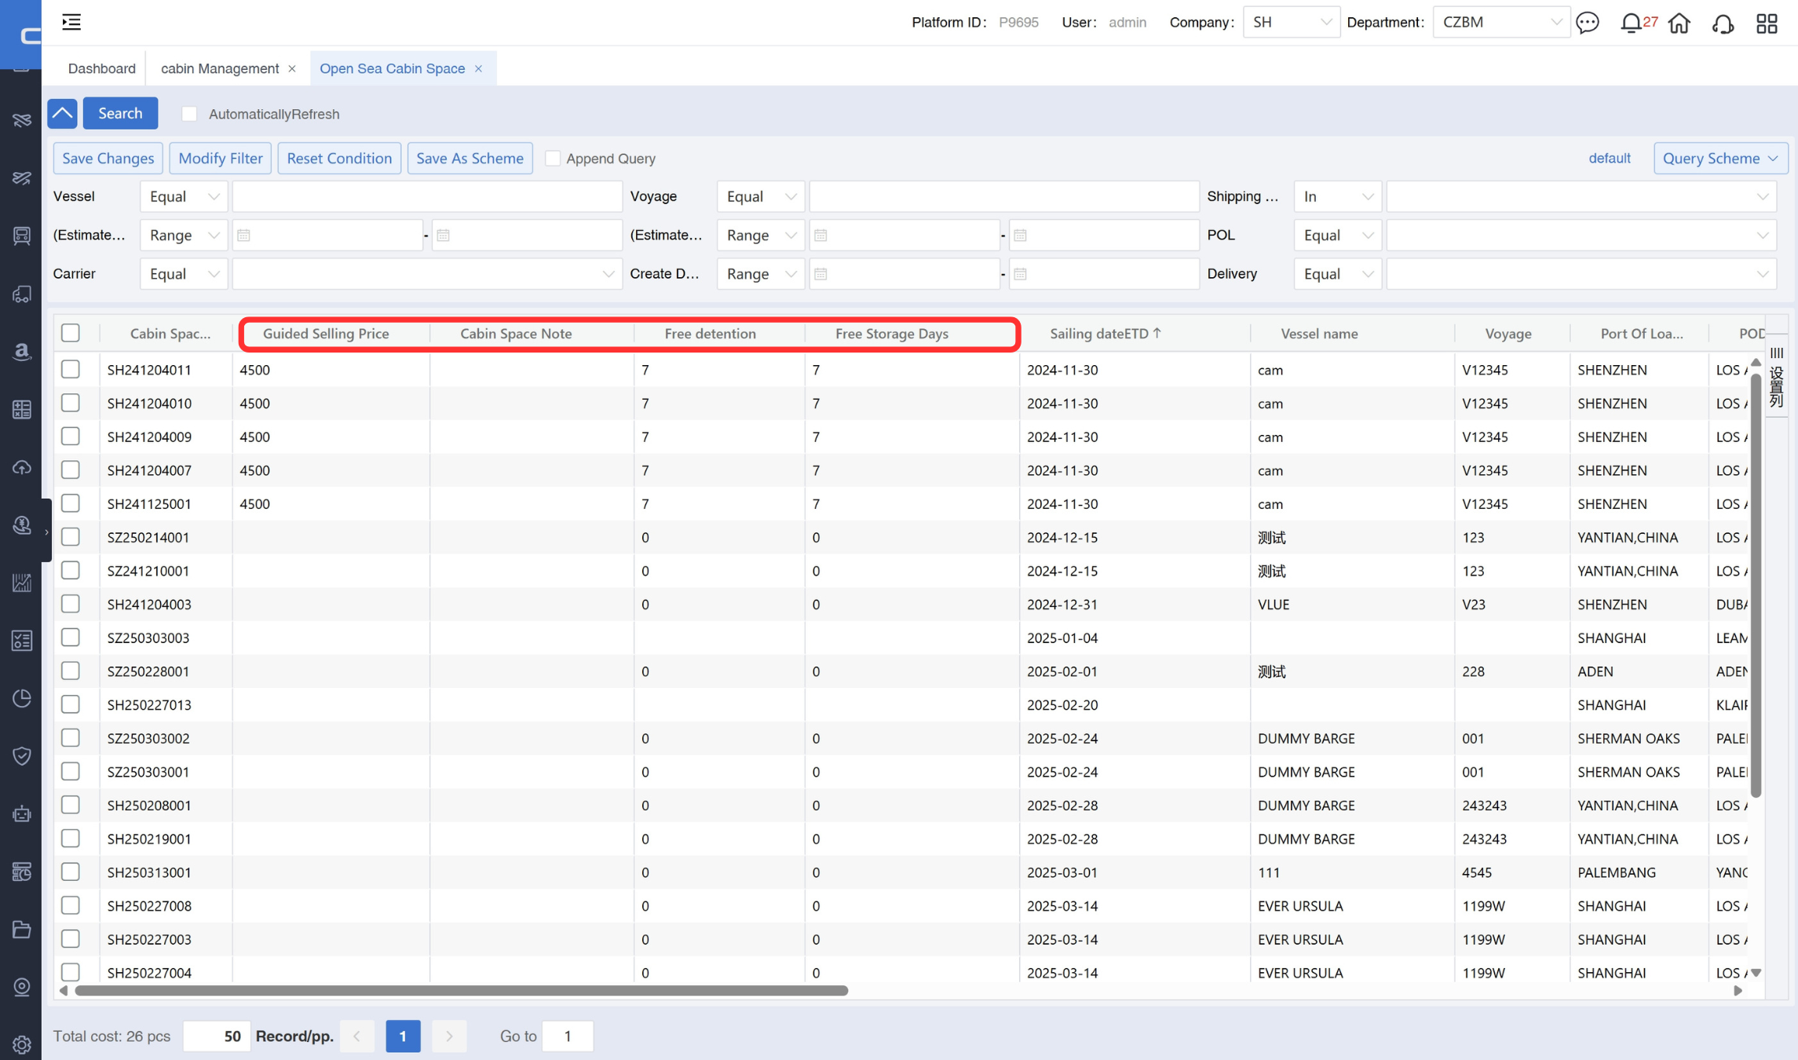This screenshot has height=1060, width=1798.
Task: Sort by Sailing dateETD column header
Action: [1105, 334]
